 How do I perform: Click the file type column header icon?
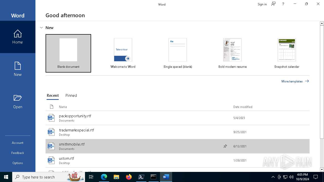52,107
